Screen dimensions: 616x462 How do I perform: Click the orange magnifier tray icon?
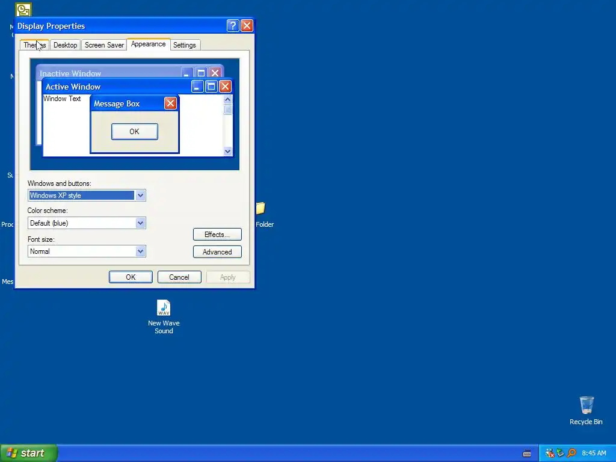pos(571,453)
